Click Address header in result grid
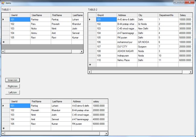Image resolution: width=196 pixels, height=137 pixels. click(x=82, y=101)
